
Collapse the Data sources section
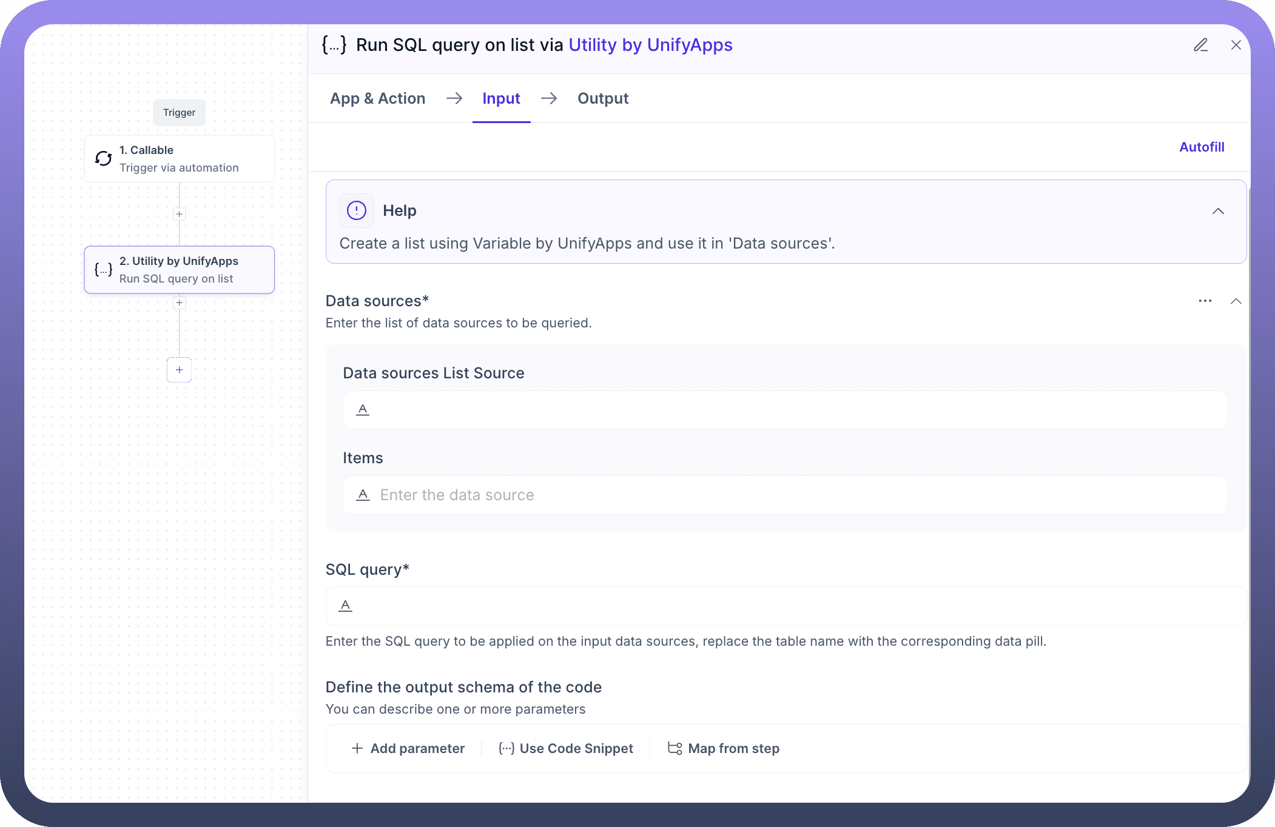pyautogui.click(x=1236, y=301)
